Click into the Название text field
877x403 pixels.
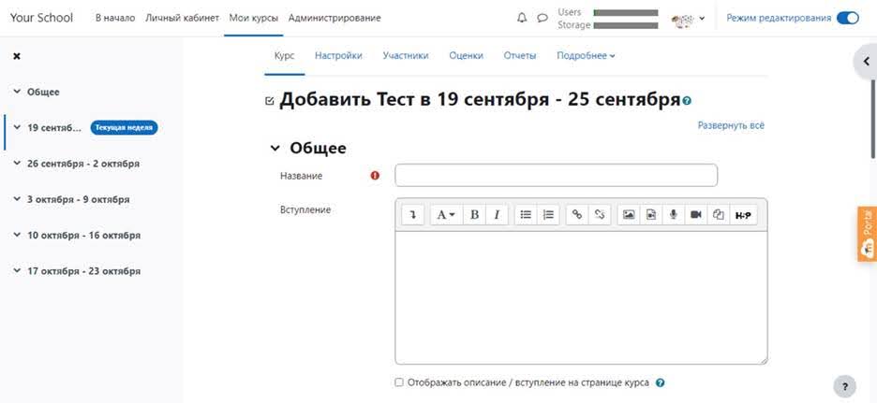556,175
